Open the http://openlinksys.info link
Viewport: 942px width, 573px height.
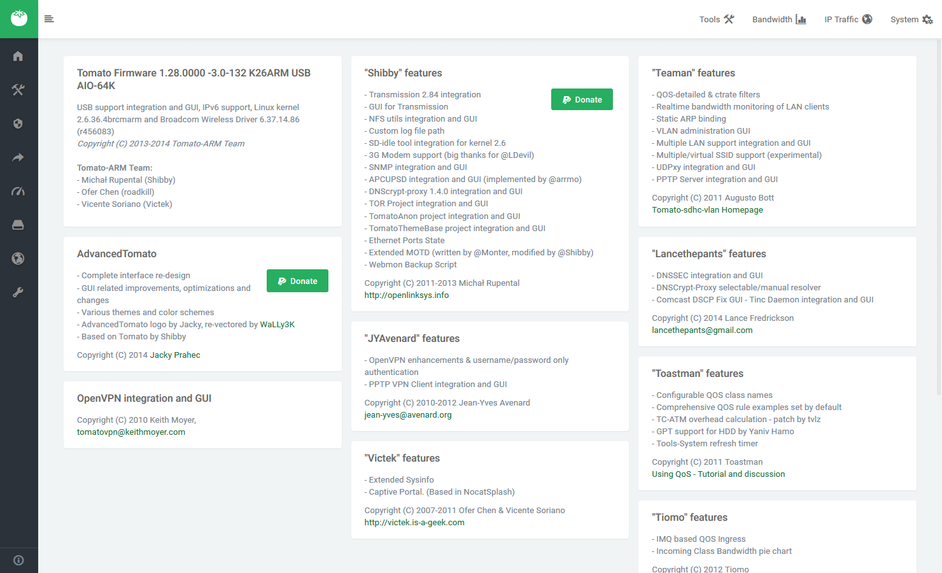coord(407,295)
